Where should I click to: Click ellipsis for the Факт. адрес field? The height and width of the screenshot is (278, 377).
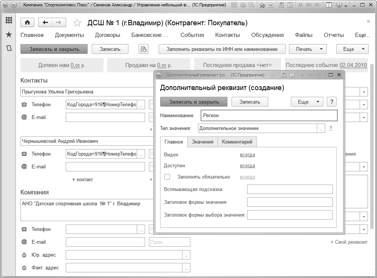tap(186, 268)
